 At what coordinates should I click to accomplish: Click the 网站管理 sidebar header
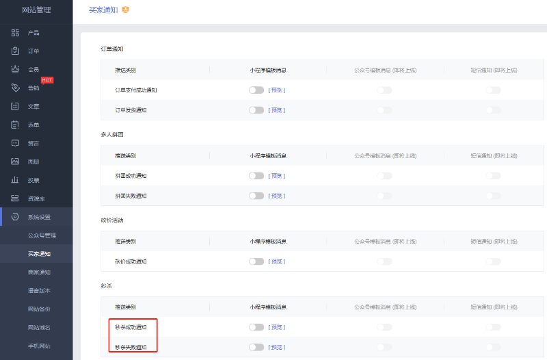[36, 10]
